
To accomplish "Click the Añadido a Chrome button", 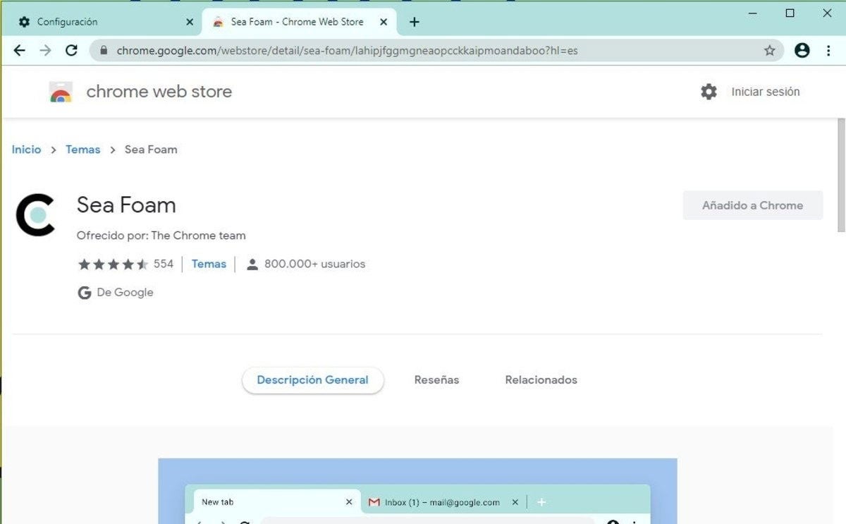I will (752, 205).
